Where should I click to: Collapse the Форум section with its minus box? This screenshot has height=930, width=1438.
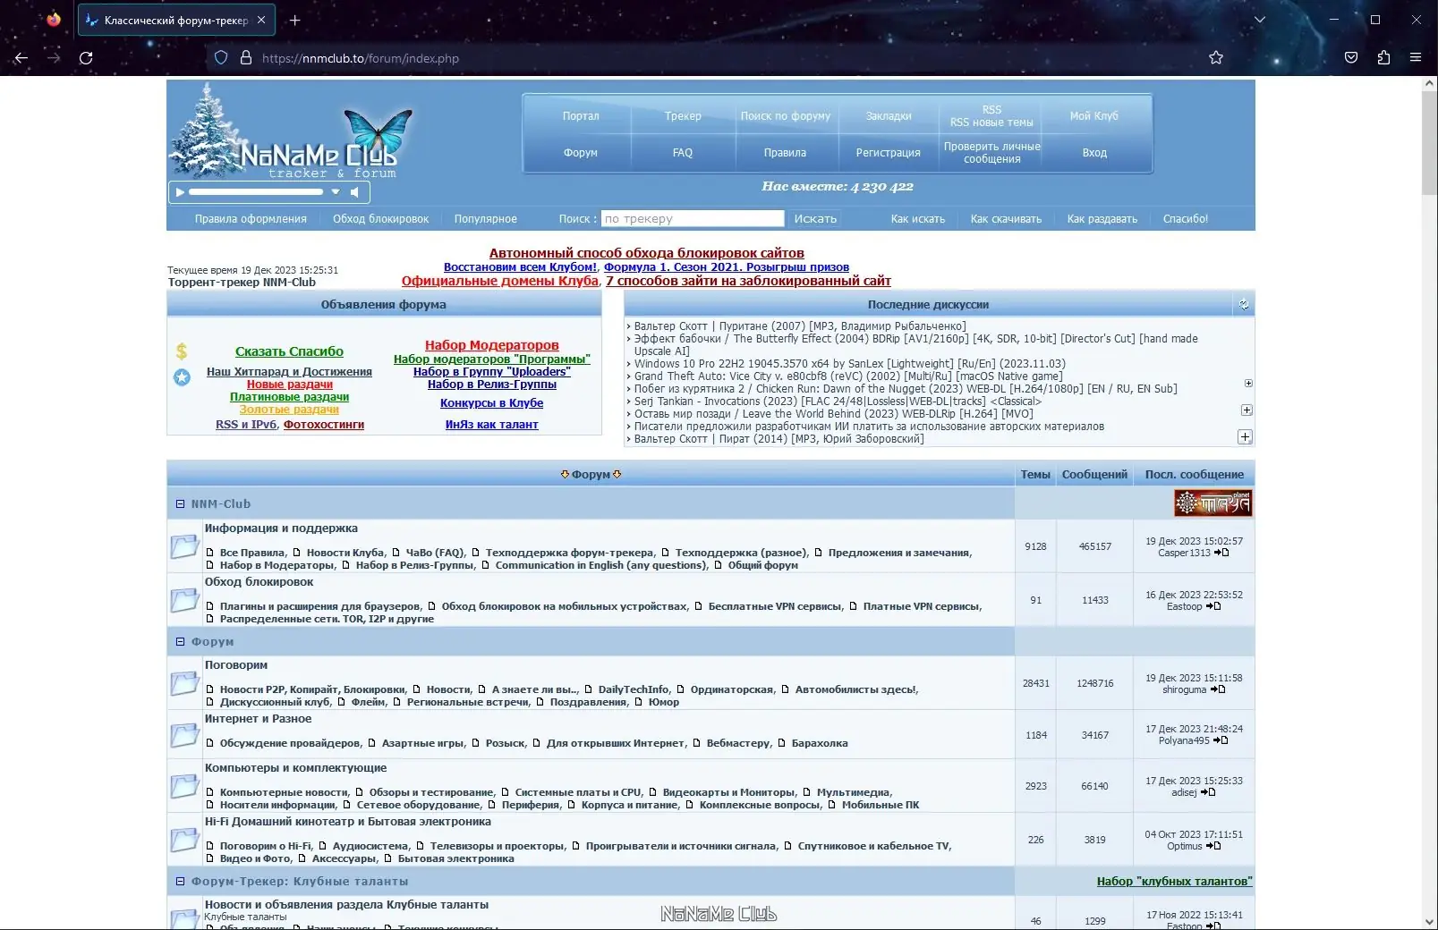(x=180, y=641)
